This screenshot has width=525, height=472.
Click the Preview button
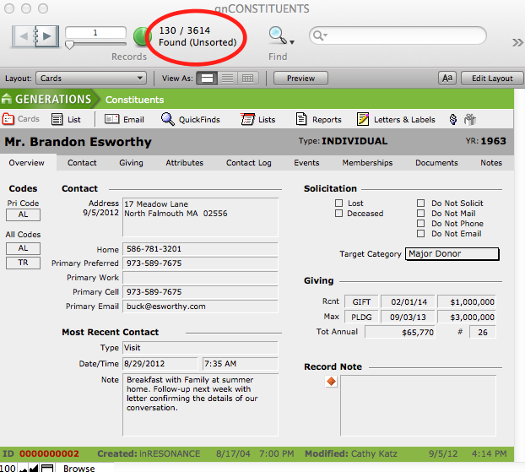[300, 79]
